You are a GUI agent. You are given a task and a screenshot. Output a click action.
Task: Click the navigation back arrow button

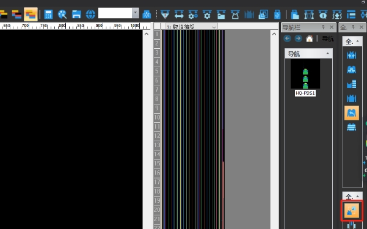point(287,38)
